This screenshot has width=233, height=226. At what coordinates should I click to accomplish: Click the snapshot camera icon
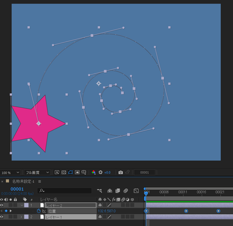coord(121,172)
